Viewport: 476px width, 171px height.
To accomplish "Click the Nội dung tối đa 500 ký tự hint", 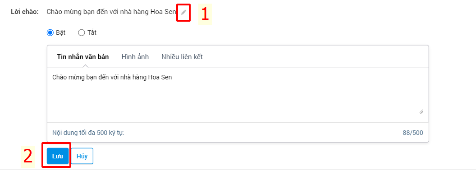I will click(88, 133).
